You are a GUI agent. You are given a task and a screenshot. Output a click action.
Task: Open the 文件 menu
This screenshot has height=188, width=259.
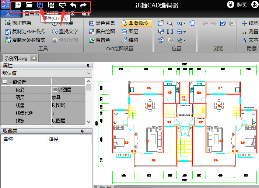pyautogui.click(x=10, y=14)
